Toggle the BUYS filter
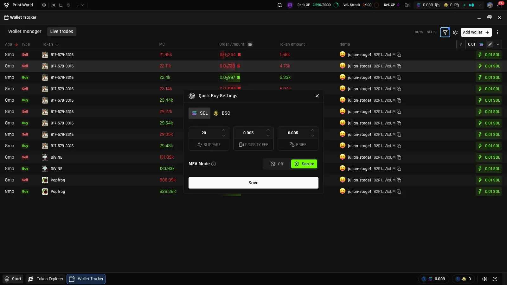 point(419,32)
